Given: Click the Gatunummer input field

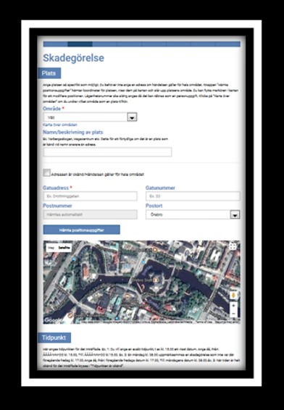Looking at the screenshot, I should [193, 196].
